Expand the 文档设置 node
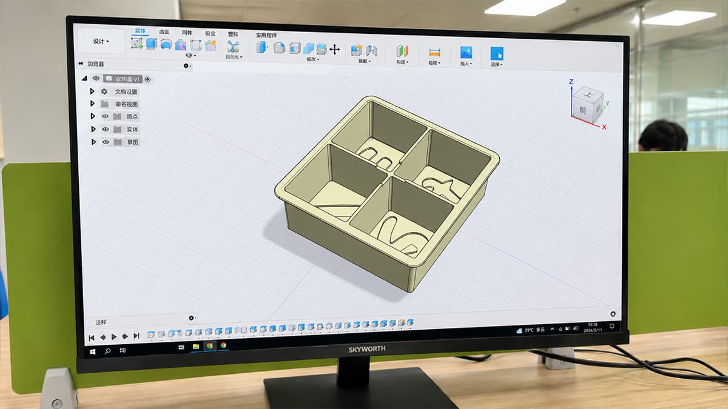This screenshot has width=728, height=409. (x=92, y=91)
